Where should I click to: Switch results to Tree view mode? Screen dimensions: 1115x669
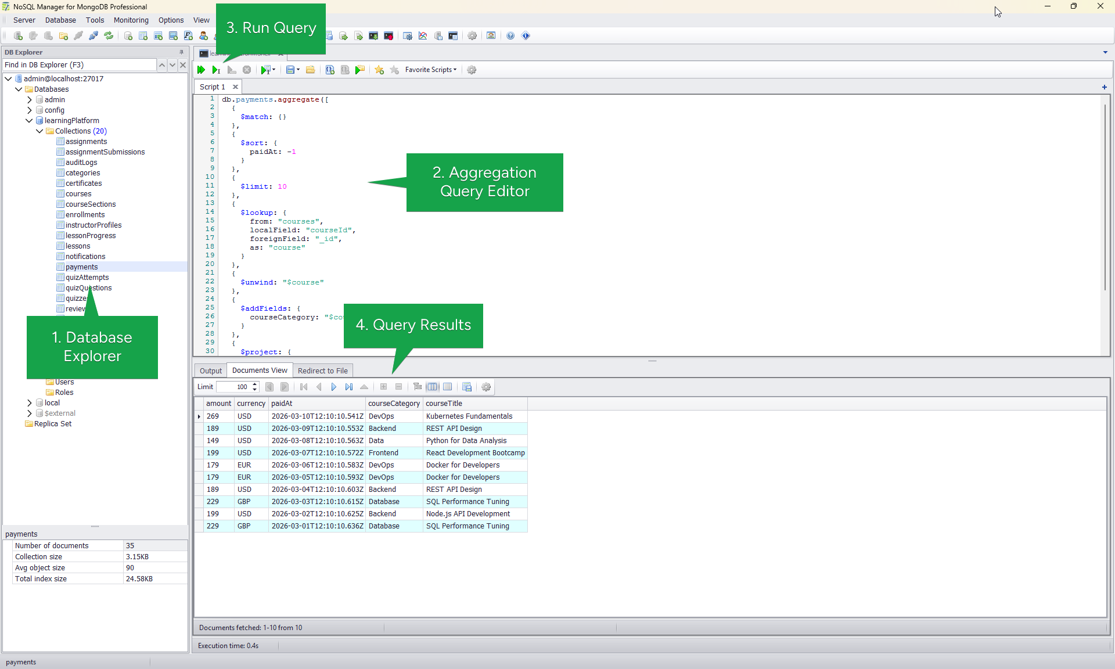click(418, 387)
